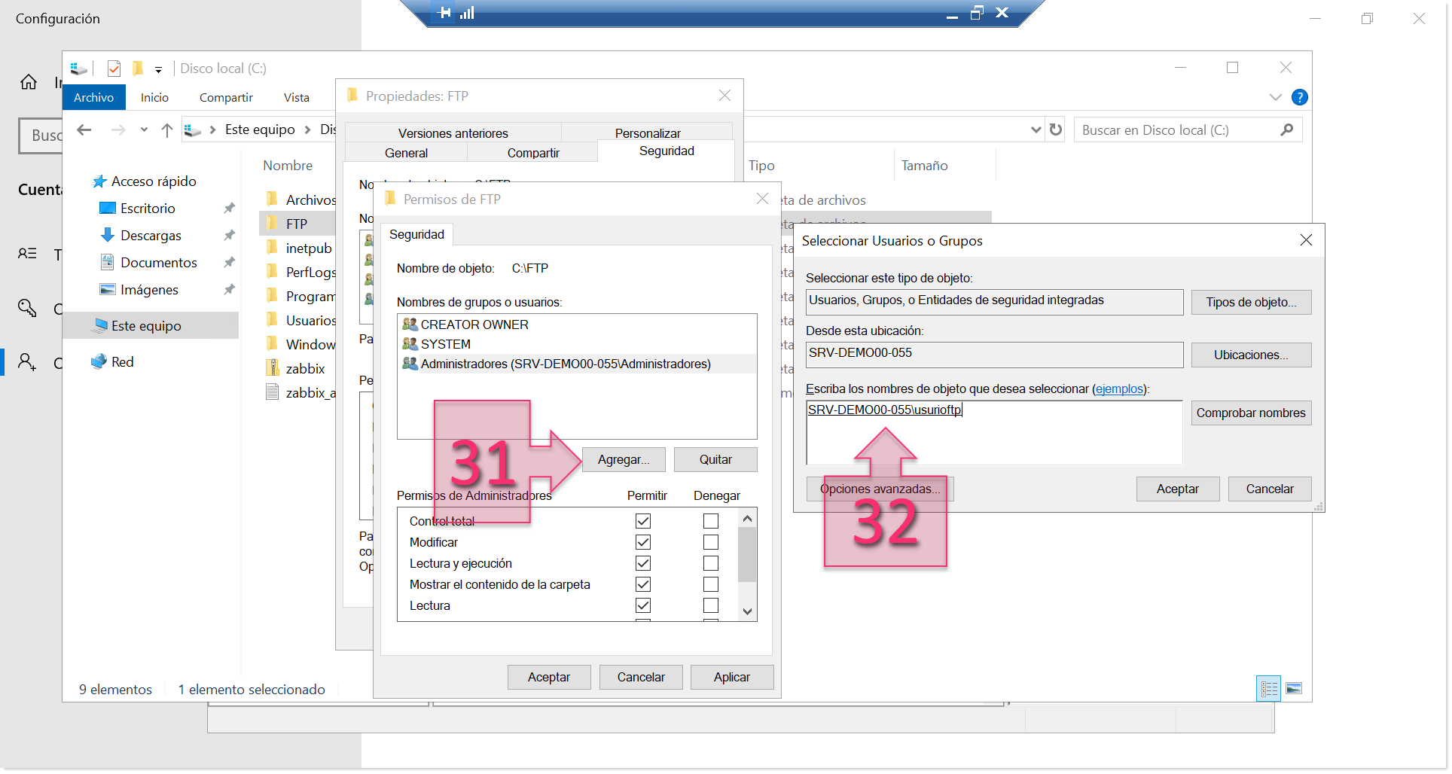The width and height of the screenshot is (1452, 774).
Task: Switch to the Compartir tab in Propiedades
Action: (x=532, y=153)
